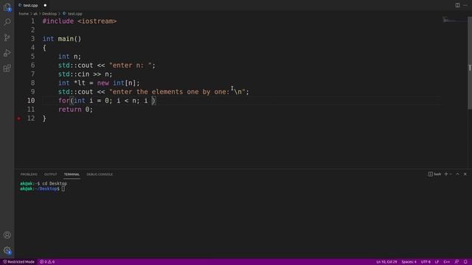The height and width of the screenshot is (265, 472).
Task: Close the terminal panel
Action: coord(465,174)
